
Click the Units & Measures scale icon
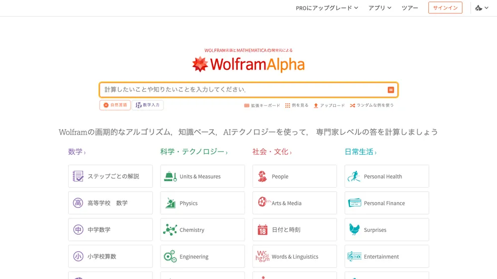pos(170,176)
